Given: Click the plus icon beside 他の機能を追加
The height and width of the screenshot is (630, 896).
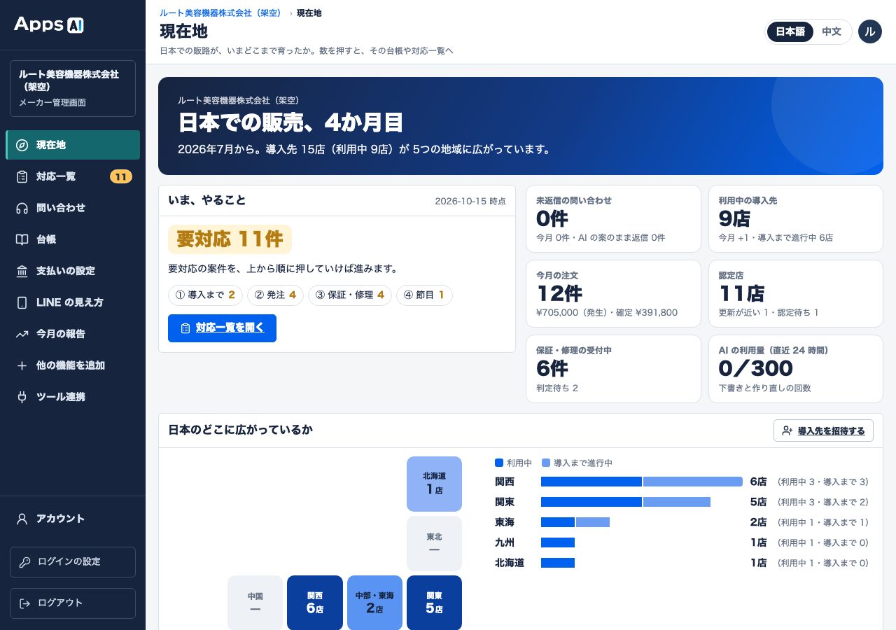Looking at the screenshot, I should (22, 365).
